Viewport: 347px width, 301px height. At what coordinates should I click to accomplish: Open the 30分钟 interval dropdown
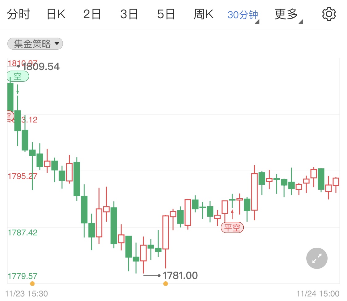point(242,14)
